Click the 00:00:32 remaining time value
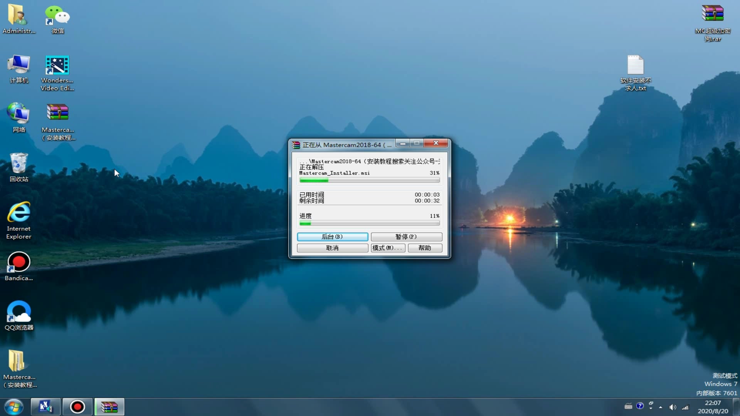This screenshot has height=416, width=740. 427,201
